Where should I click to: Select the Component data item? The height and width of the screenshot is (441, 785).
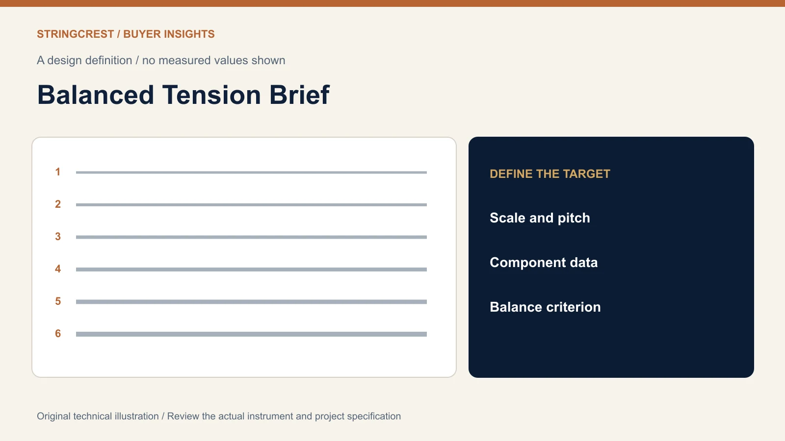coord(544,263)
